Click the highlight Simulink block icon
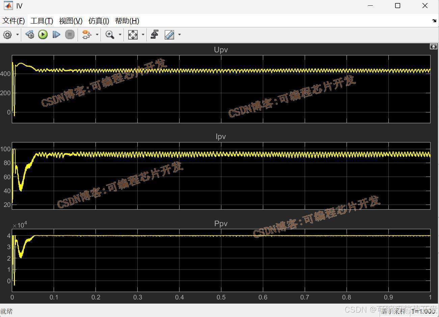 (87, 34)
